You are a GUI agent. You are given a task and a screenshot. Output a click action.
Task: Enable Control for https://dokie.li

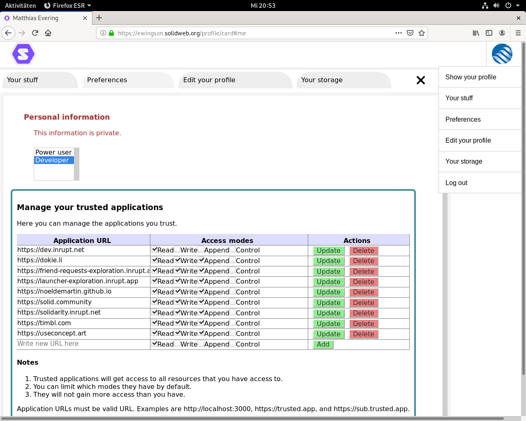(233, 260)
